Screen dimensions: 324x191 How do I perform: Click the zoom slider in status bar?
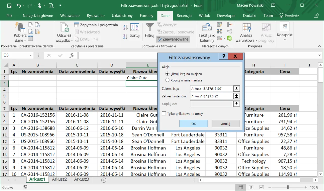click(288, 187)
